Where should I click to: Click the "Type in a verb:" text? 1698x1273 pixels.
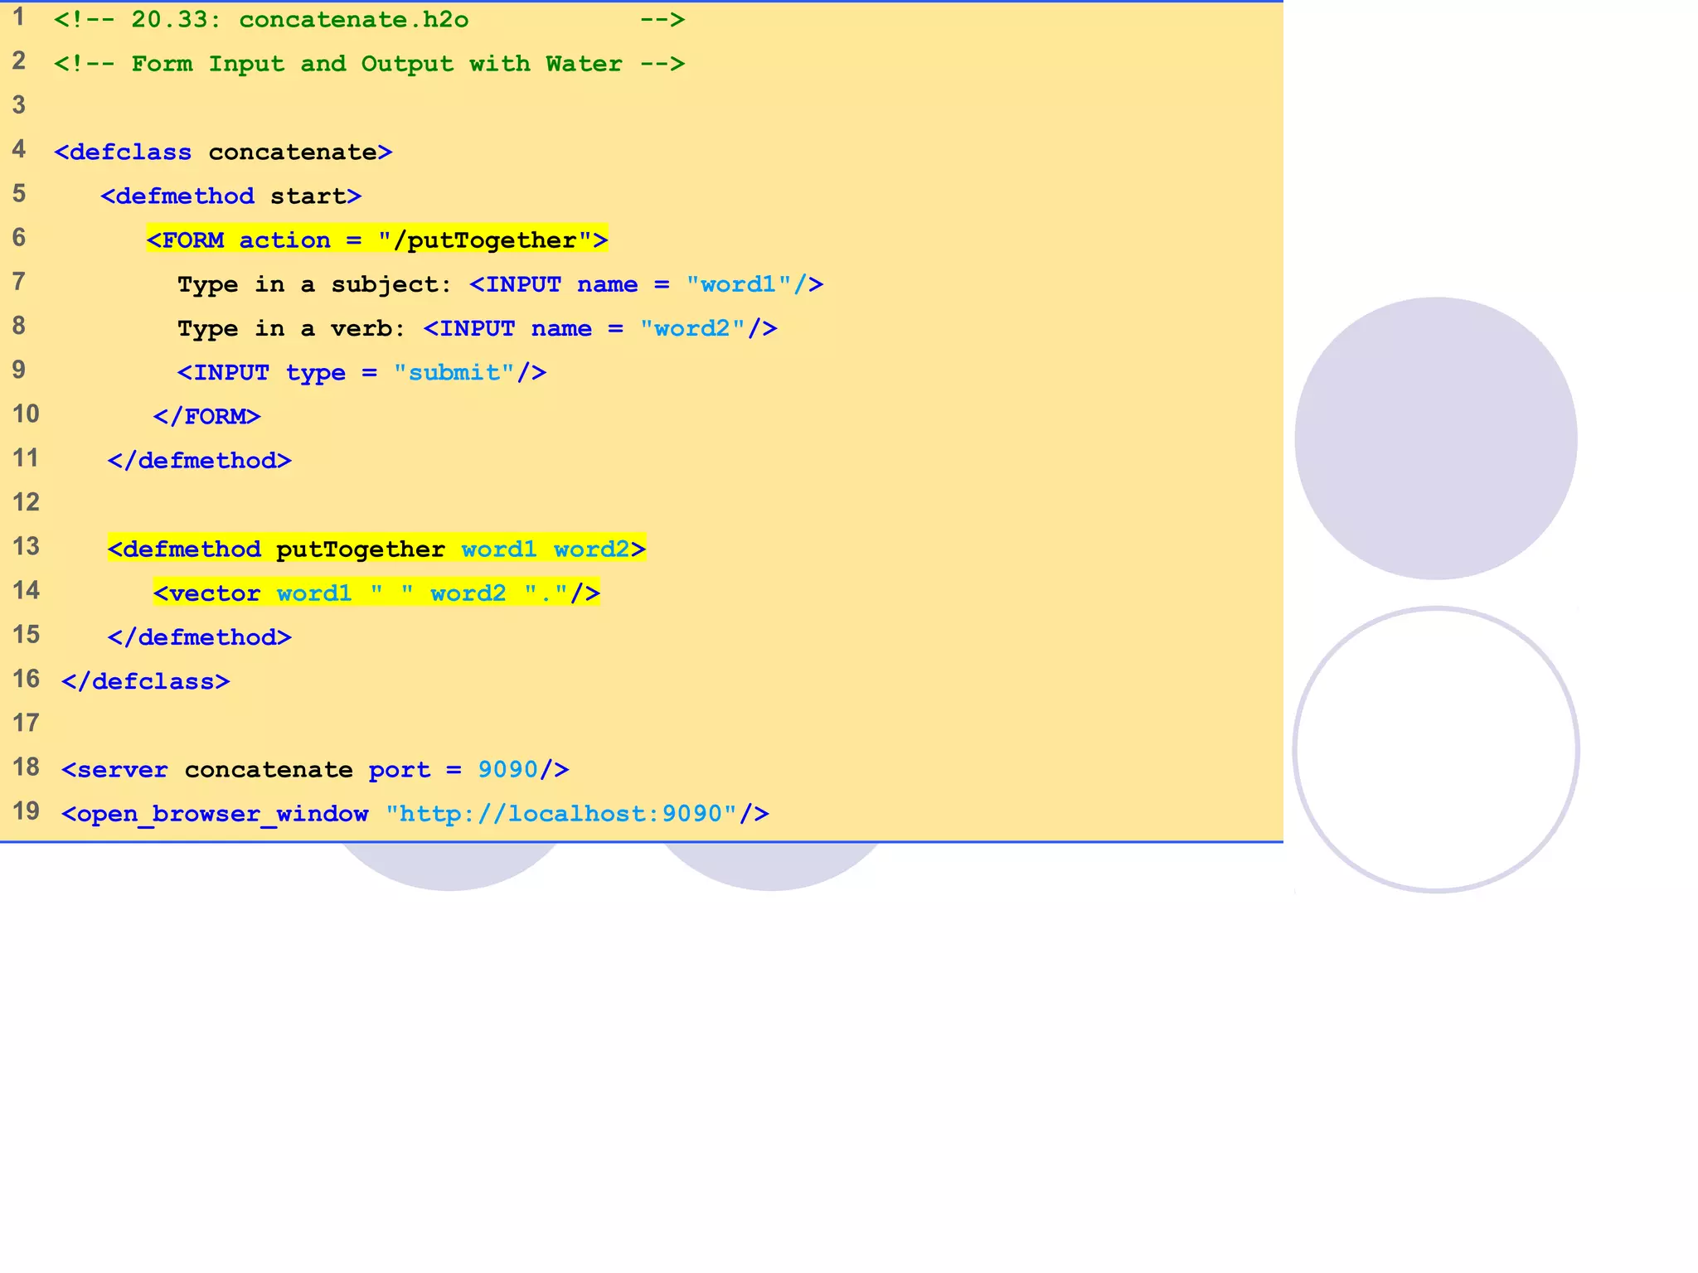pyautogui.click(x=290, y=329)
